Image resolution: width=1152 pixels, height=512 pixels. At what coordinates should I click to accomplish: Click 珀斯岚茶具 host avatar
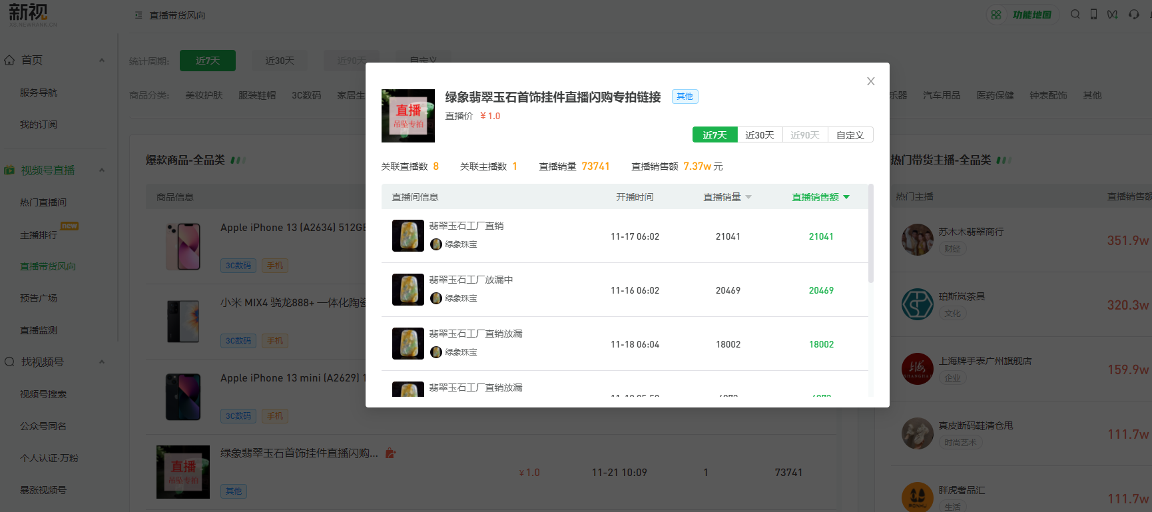click(x=918, y=304)
